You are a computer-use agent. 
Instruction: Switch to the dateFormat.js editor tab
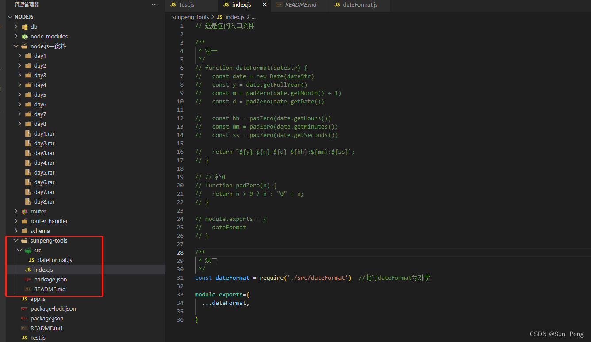coord(360,5)
